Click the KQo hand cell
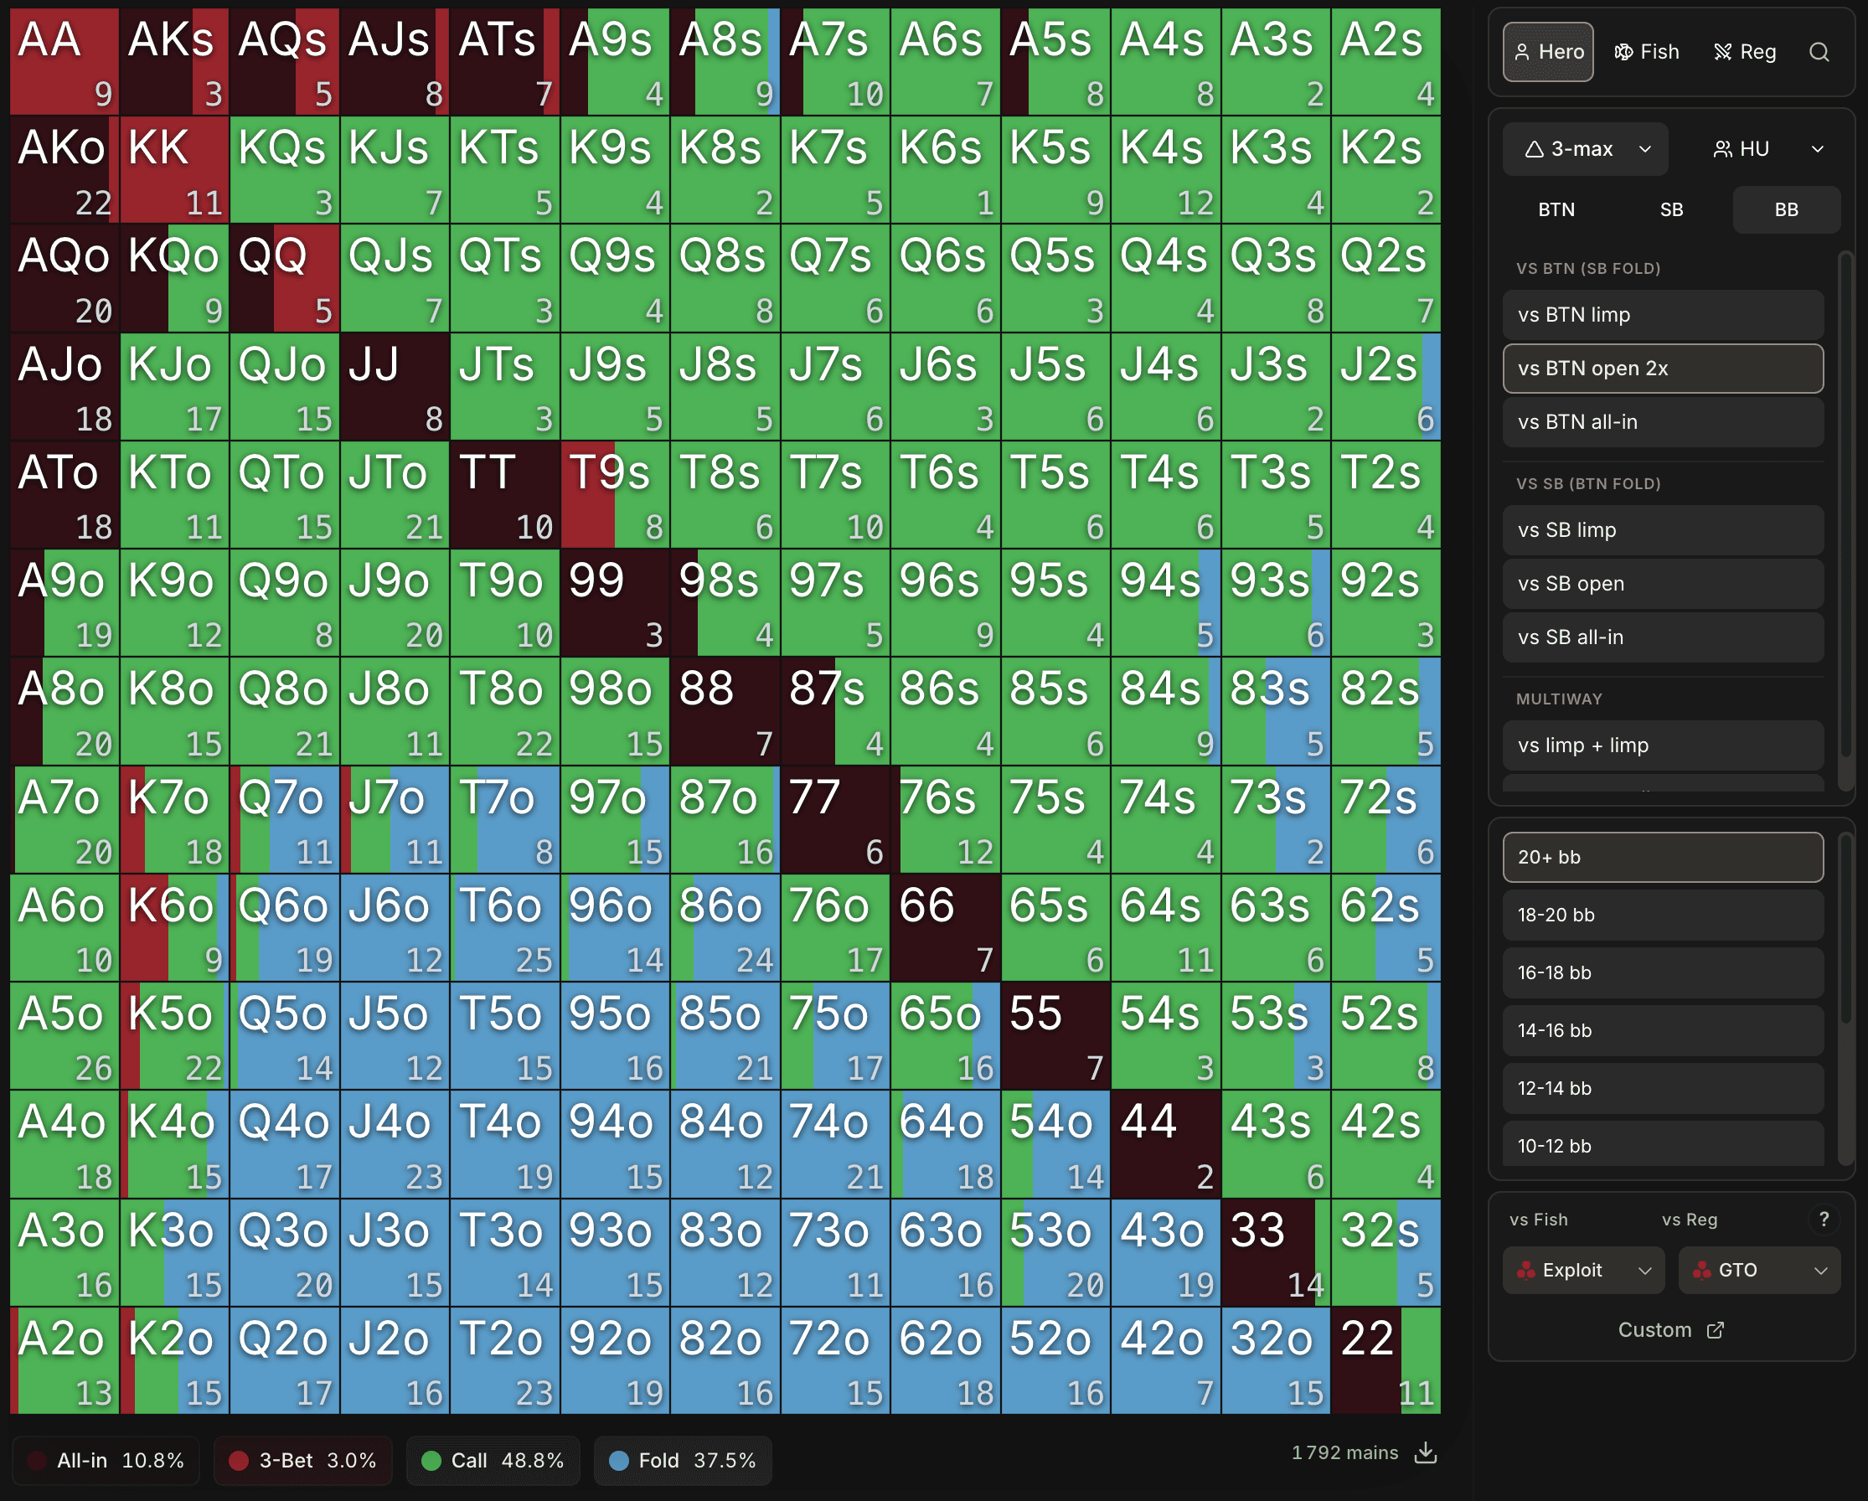Screen dimensions: 1868x1501 [x=174, y=278]
